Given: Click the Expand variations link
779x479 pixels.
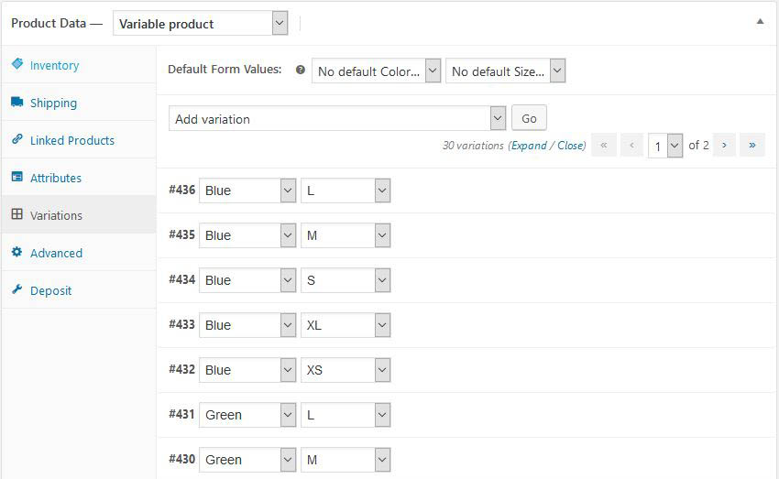Looking at the screenshot, I should click(x=529, y=146).
